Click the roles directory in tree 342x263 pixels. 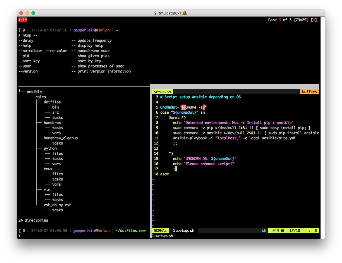point(41,97)
